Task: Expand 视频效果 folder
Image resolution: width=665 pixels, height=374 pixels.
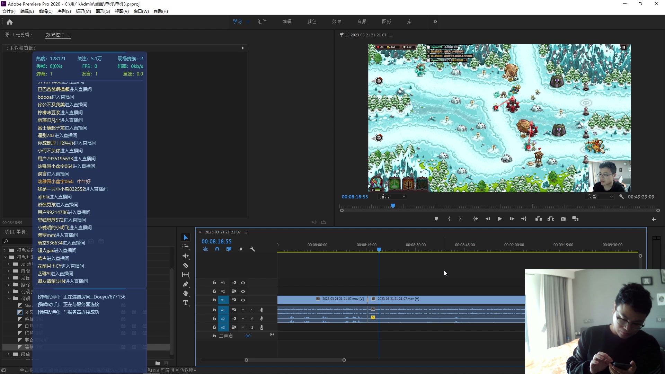Action: point(5,250)
